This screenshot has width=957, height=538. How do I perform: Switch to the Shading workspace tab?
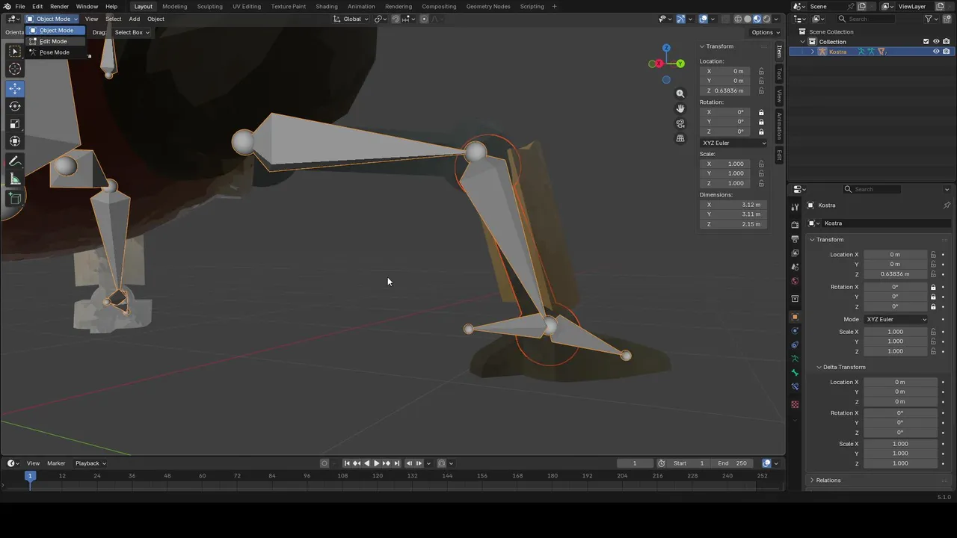tap(326, 6)
